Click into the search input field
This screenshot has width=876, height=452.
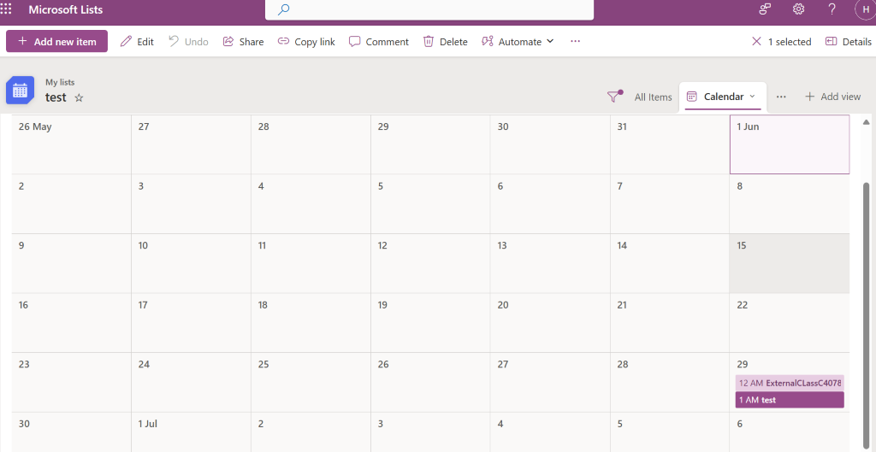(429, 9)
